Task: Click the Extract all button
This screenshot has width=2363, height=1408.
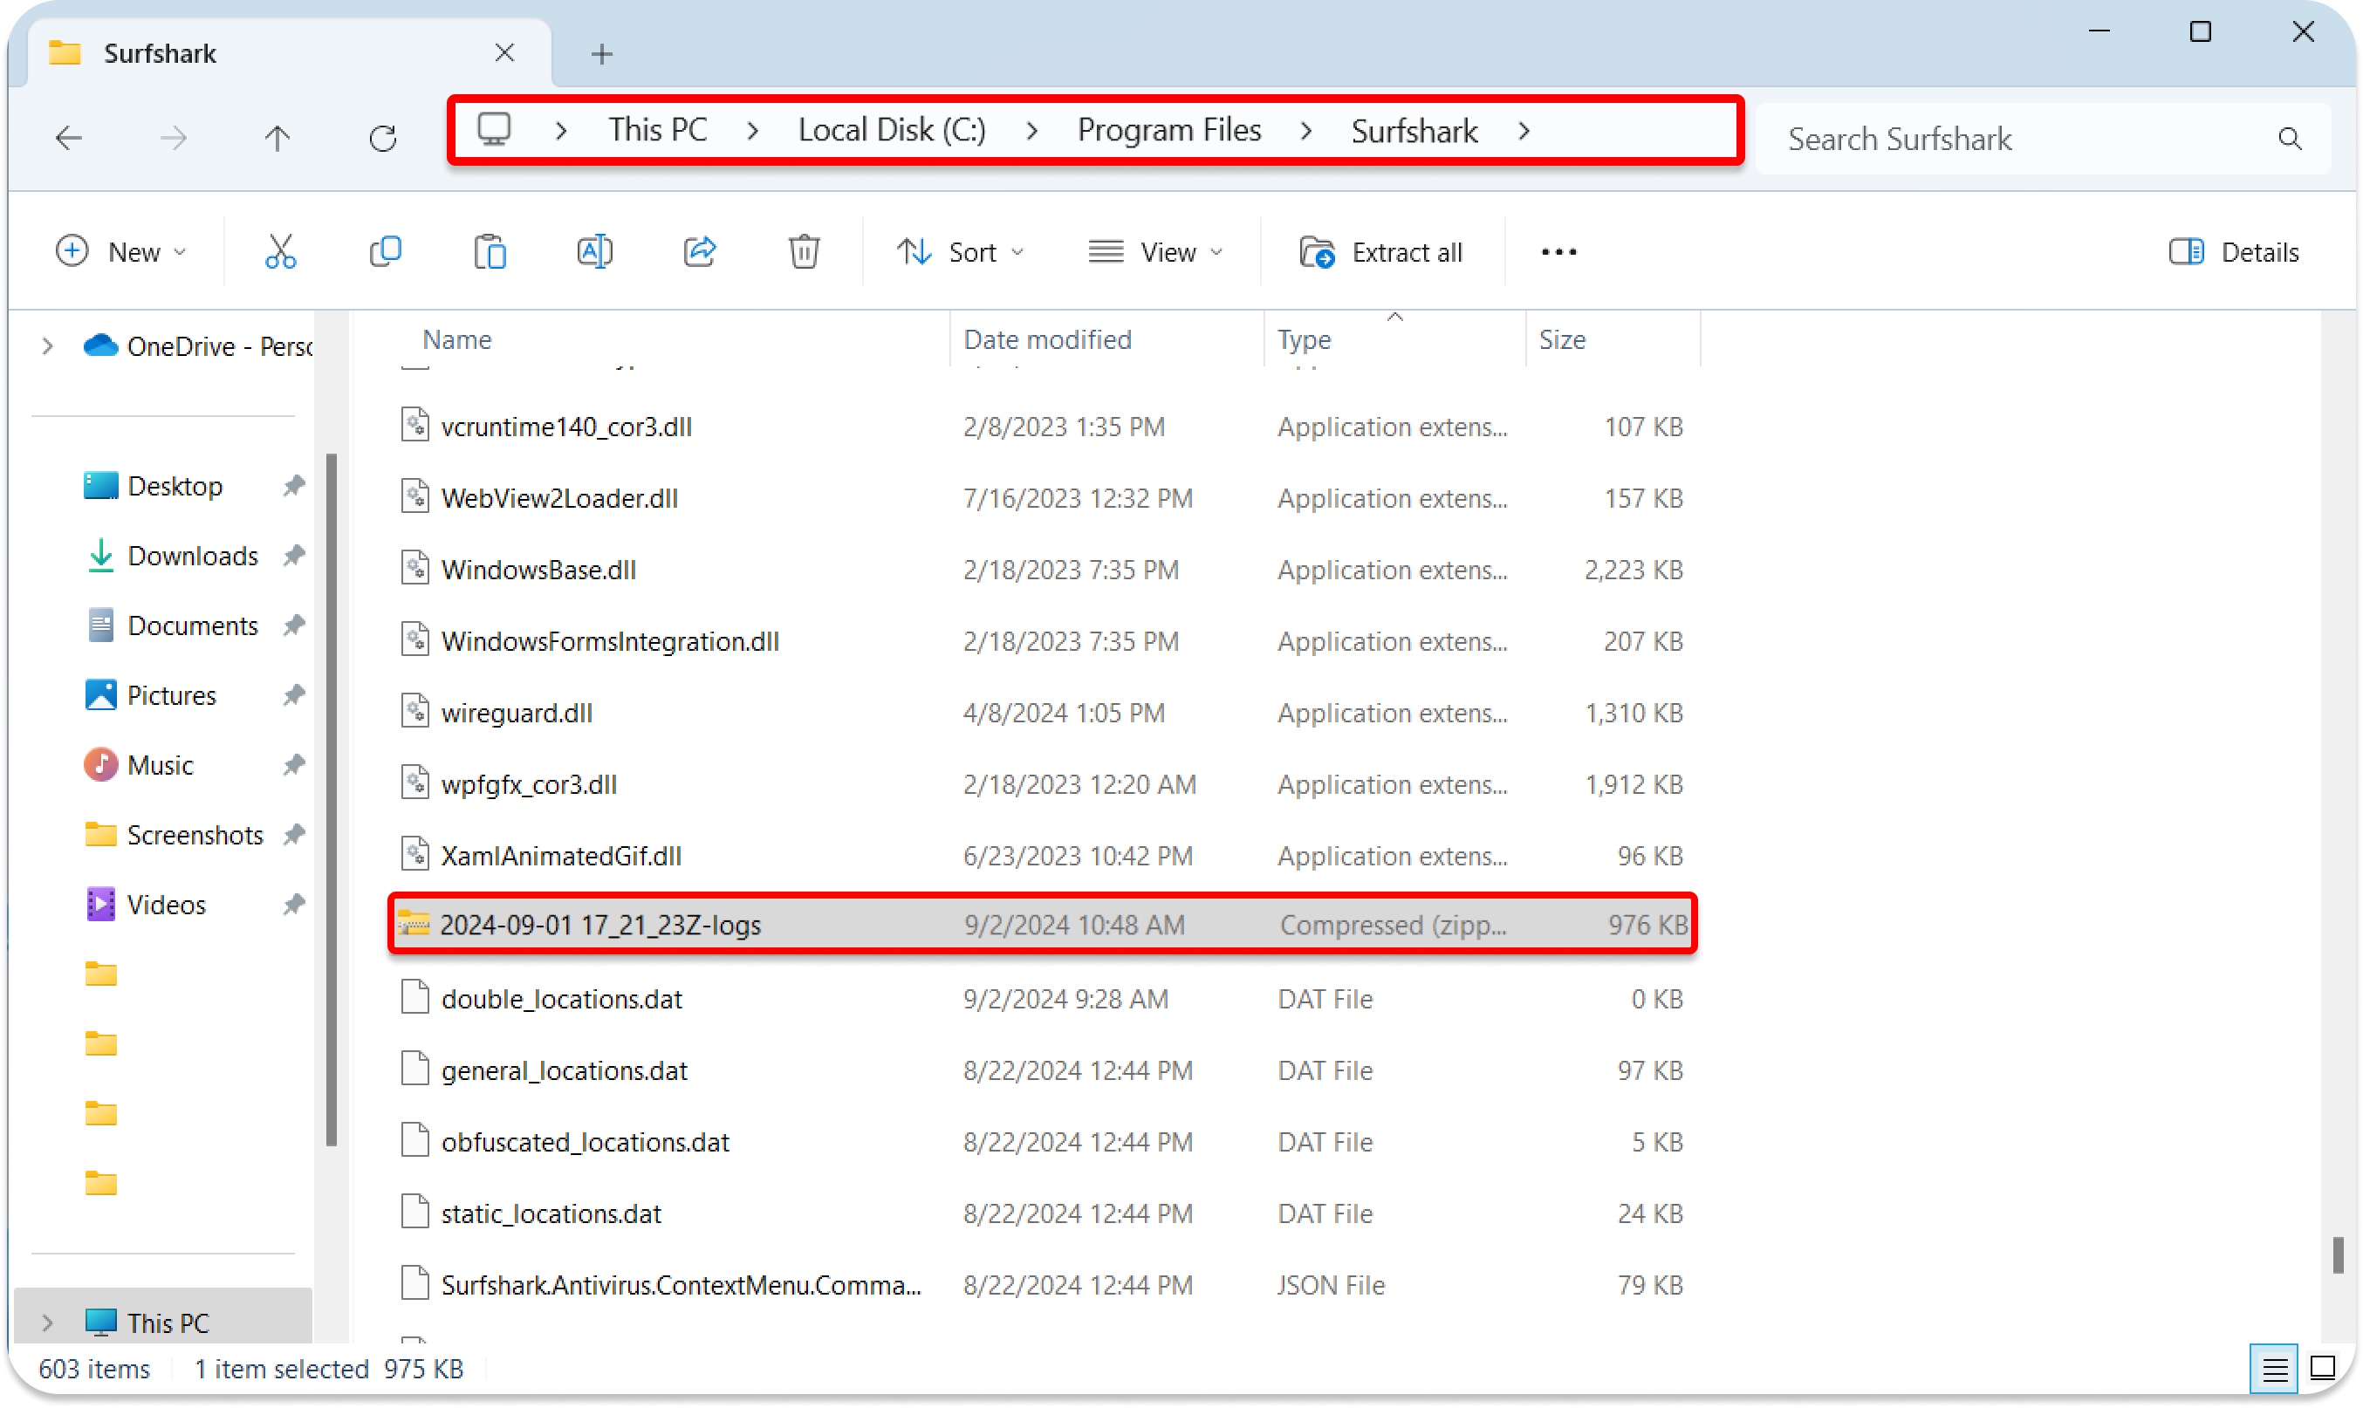Action: click(x=1380, y=252)
